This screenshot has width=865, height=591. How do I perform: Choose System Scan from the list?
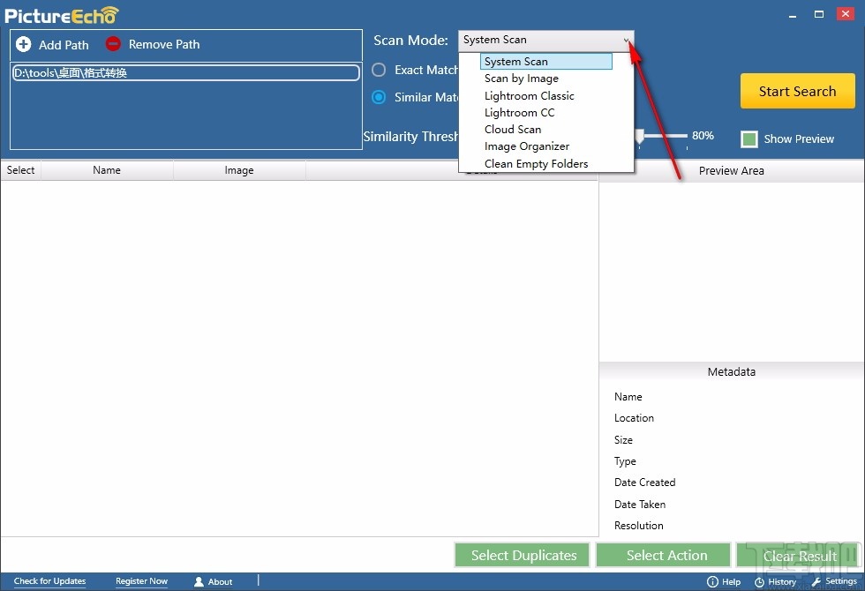pos(546,61)
